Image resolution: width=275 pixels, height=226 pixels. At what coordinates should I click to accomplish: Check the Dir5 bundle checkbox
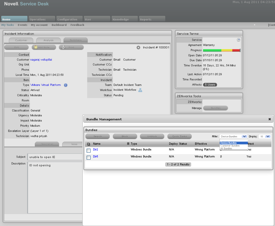click(x=88, y=157)
